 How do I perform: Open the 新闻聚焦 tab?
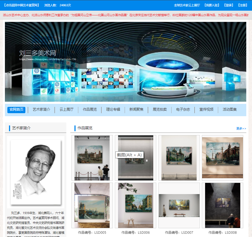pyautogui.click(x=136, y=110)
